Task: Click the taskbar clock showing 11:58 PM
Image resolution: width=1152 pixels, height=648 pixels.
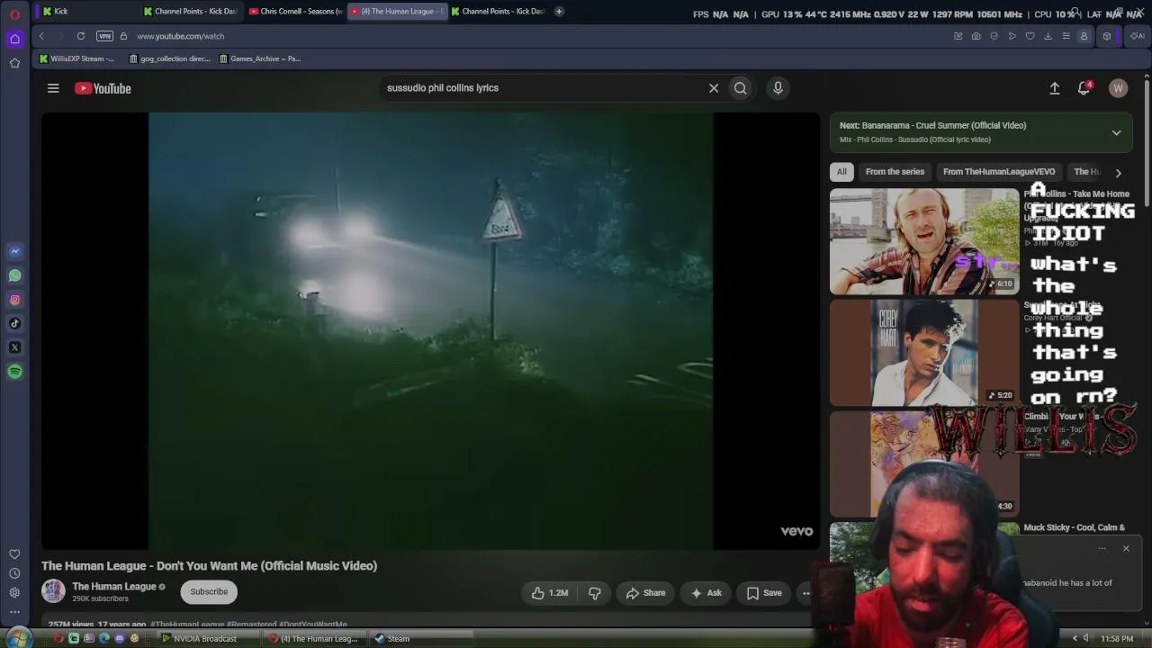Action: 1117,639
